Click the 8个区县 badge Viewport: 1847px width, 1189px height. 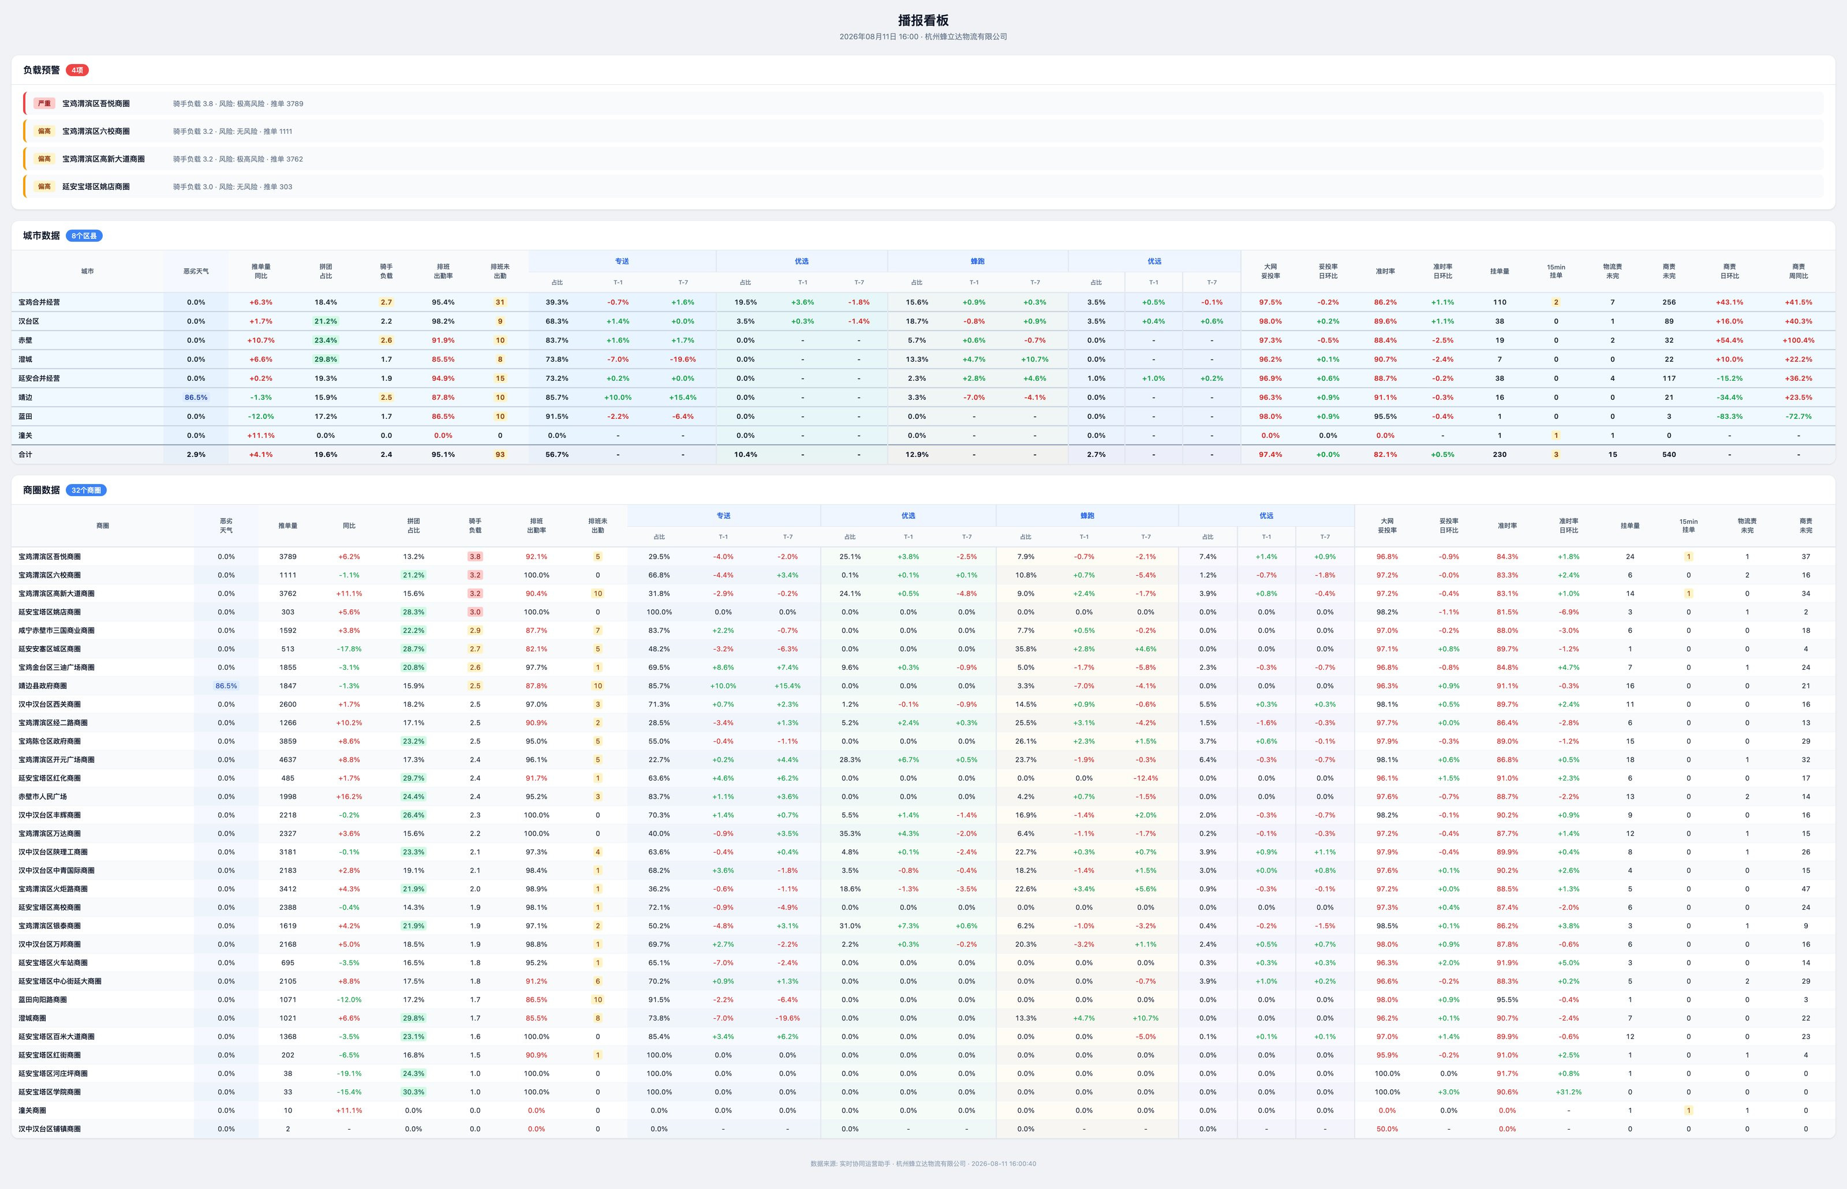coord(84,235)
